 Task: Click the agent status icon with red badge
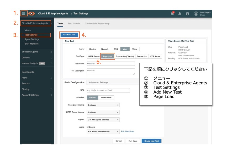coord(172,14)
